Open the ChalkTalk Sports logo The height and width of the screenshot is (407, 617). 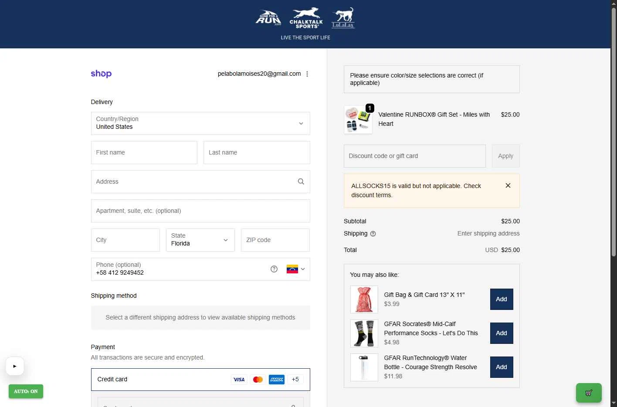tap(306, 18)
